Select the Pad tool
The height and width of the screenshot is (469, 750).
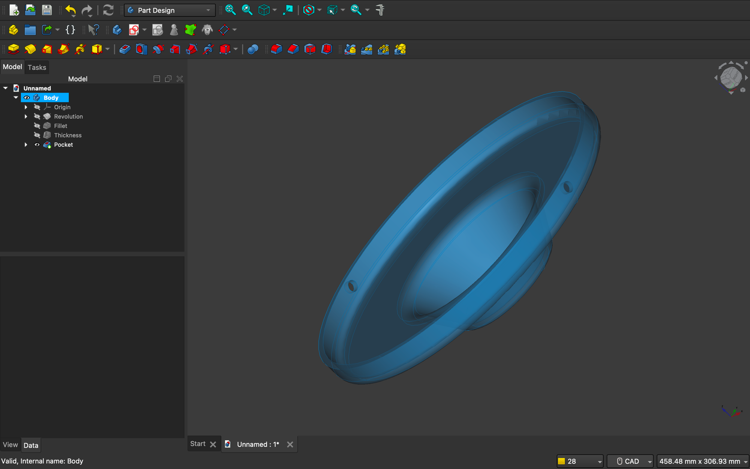point(13,49)
